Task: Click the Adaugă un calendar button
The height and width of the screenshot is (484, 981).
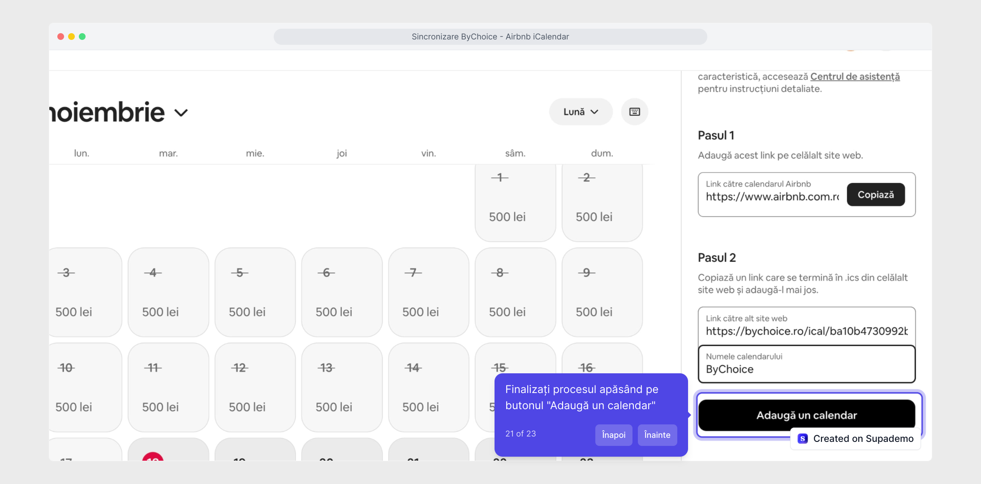Action: point(806,415)
